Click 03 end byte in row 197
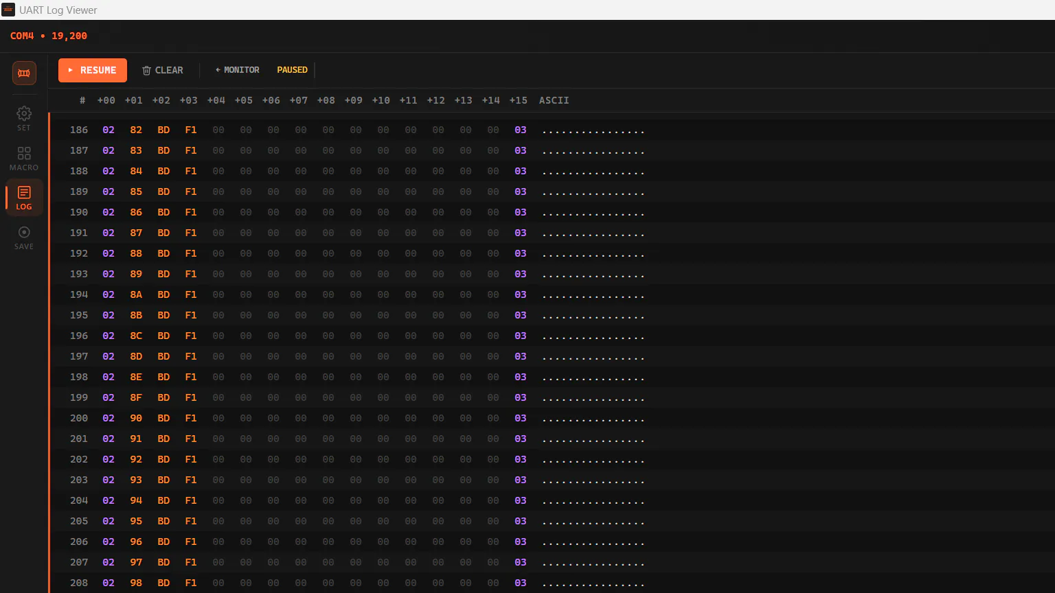Image resolution: width=1055 pixels, height=593 pixels. (x=521, y=356)
